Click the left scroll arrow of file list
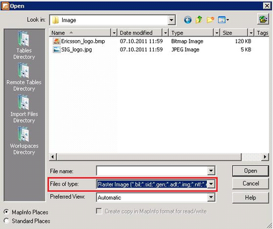 pos(53,157)
